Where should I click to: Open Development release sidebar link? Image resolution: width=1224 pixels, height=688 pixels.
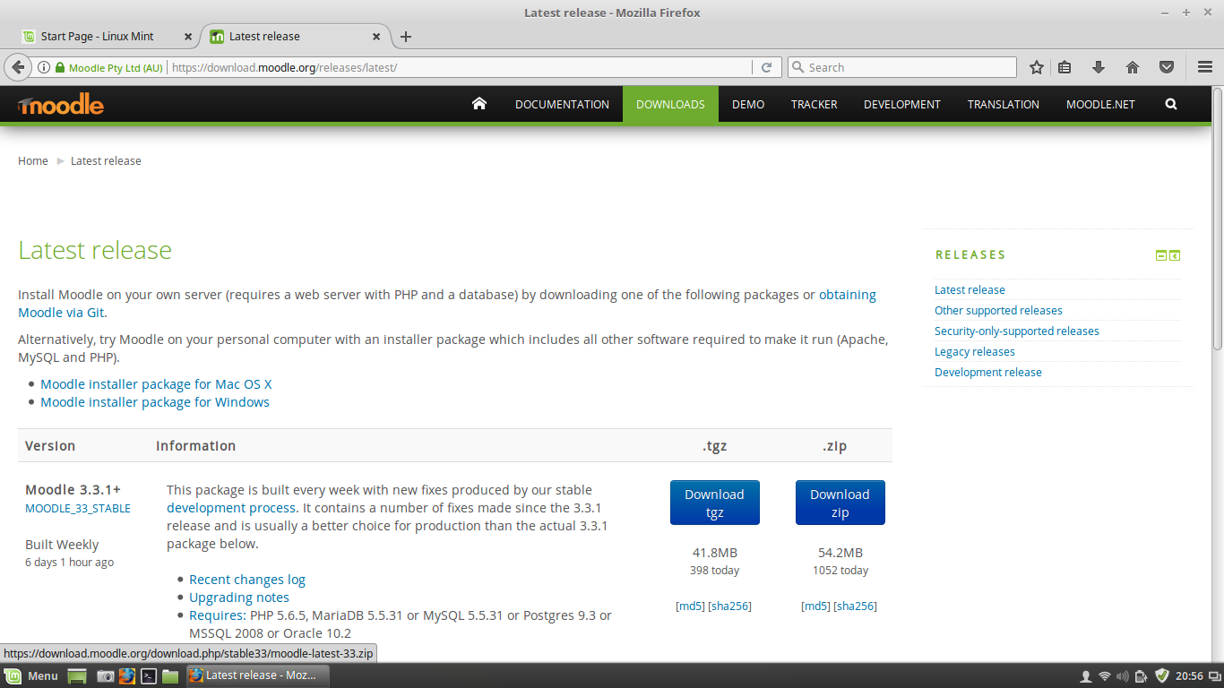tap(988, 373)
